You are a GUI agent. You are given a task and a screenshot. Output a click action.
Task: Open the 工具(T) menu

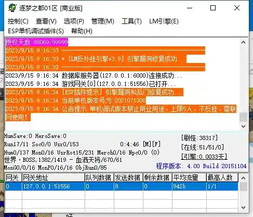[x=131, y=21]
